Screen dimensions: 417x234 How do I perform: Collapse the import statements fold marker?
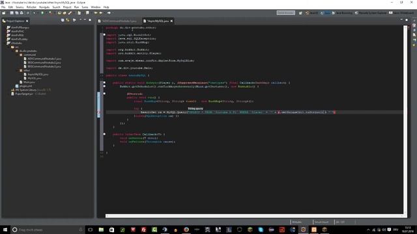coord(104,34)
